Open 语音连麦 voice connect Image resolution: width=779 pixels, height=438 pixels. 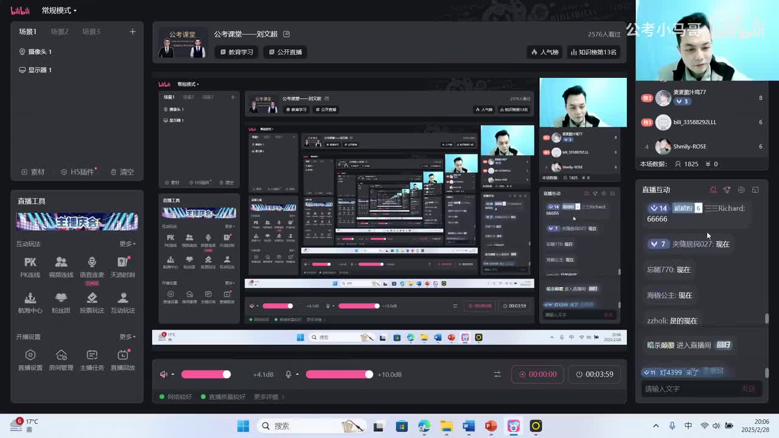tap(92, 266)
